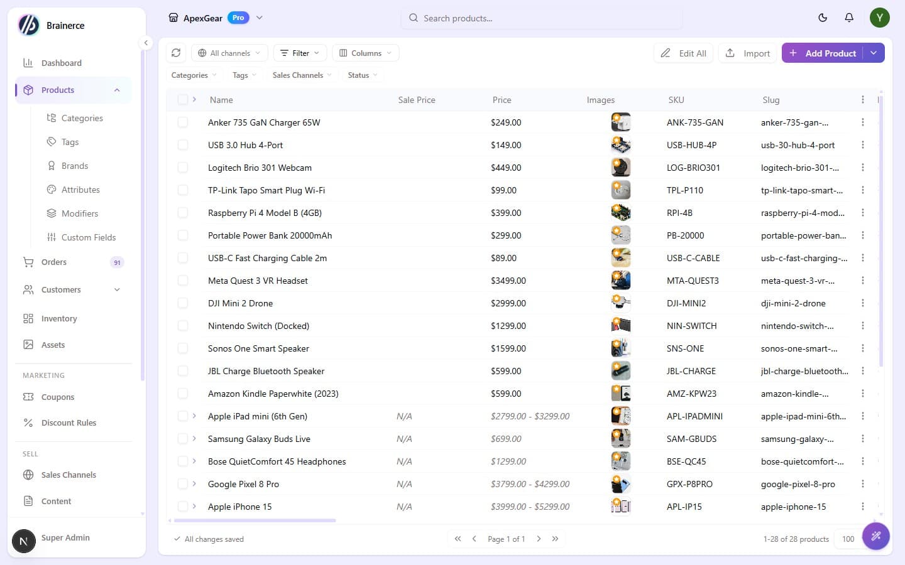Select Anker 735 GaN Charger 65W checkbox

click(x=183, y=122)
